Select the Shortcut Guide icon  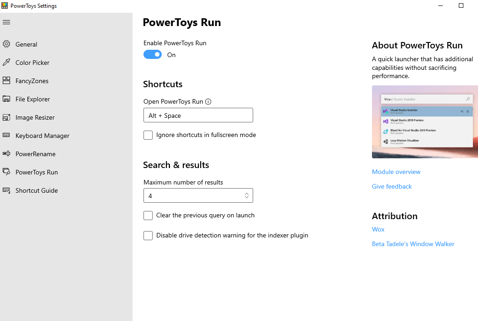(x=7, y=190)
